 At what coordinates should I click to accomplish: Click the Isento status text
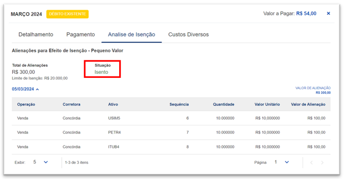pyautogui.click(x=101, y=72)
